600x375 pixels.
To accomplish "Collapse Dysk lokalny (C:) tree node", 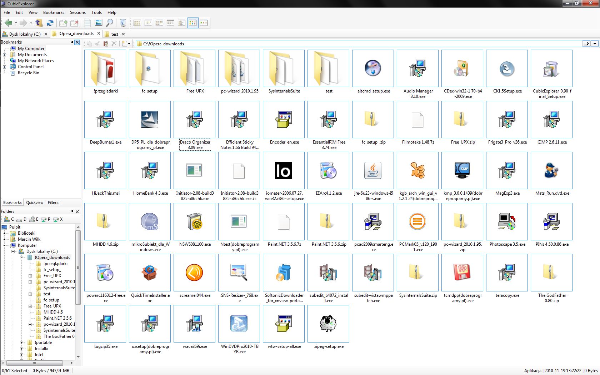I will tap(13, 251).
